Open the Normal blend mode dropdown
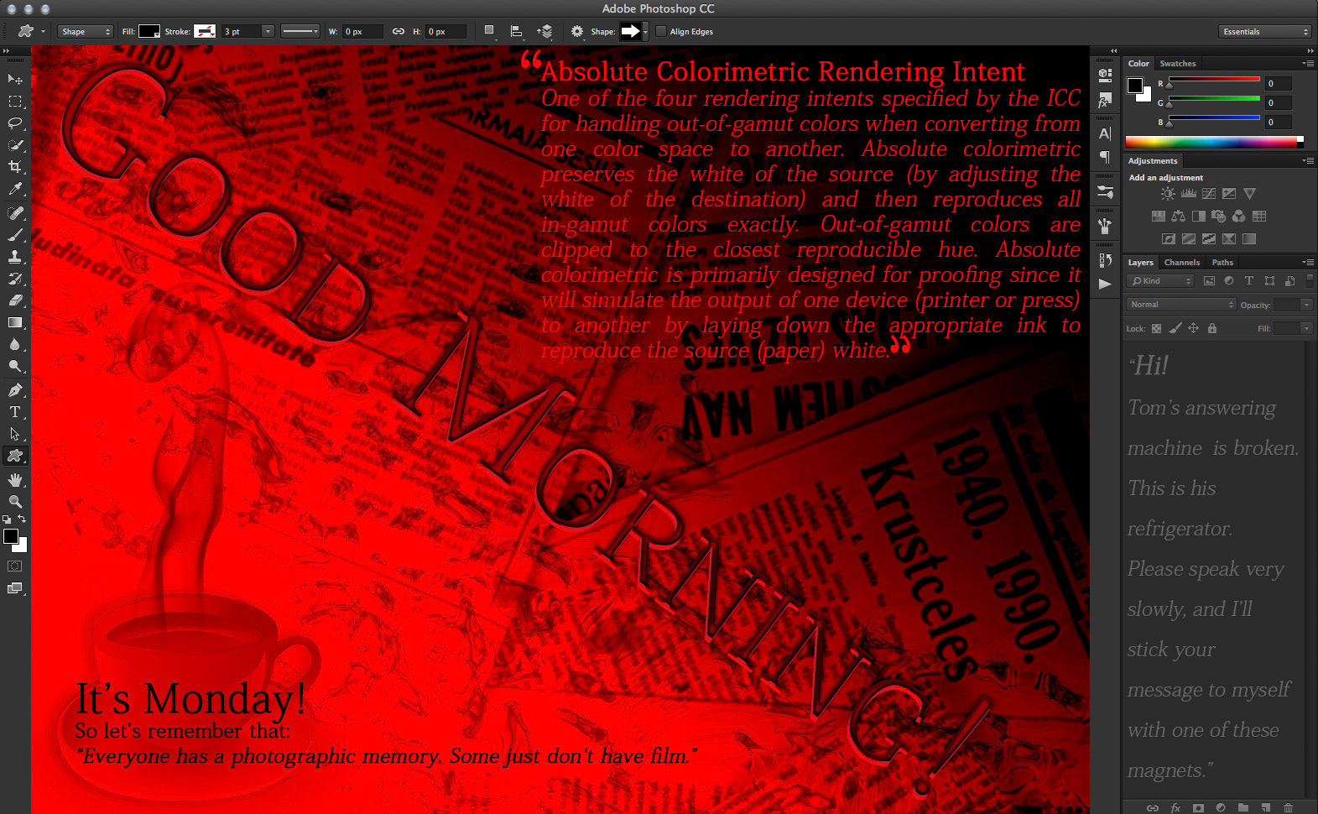This screenshot has width=1318, height=814. point(1181,305)
